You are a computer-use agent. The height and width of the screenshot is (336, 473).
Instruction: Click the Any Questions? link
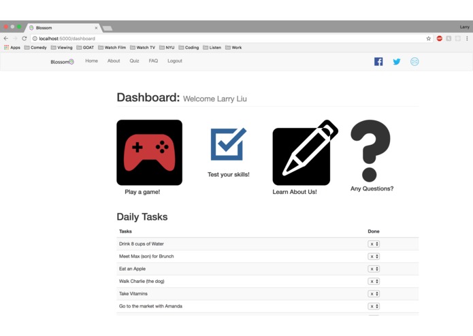[372, 188]
